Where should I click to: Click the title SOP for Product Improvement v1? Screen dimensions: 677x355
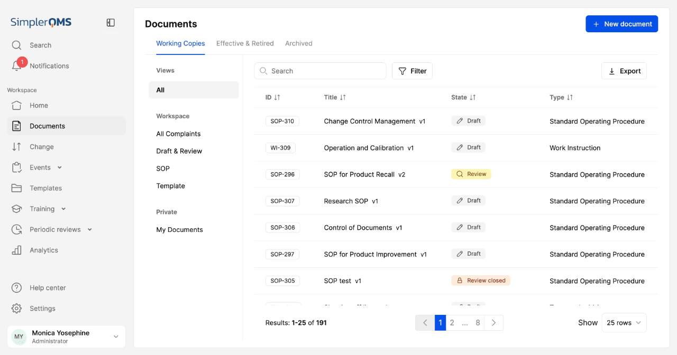pos(375,254)
